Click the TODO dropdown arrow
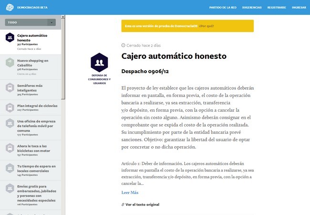 (52, 22)
